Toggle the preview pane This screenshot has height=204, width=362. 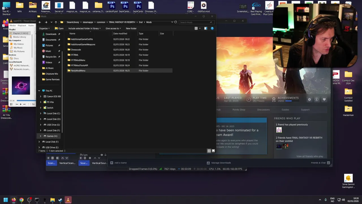(206, 28)
